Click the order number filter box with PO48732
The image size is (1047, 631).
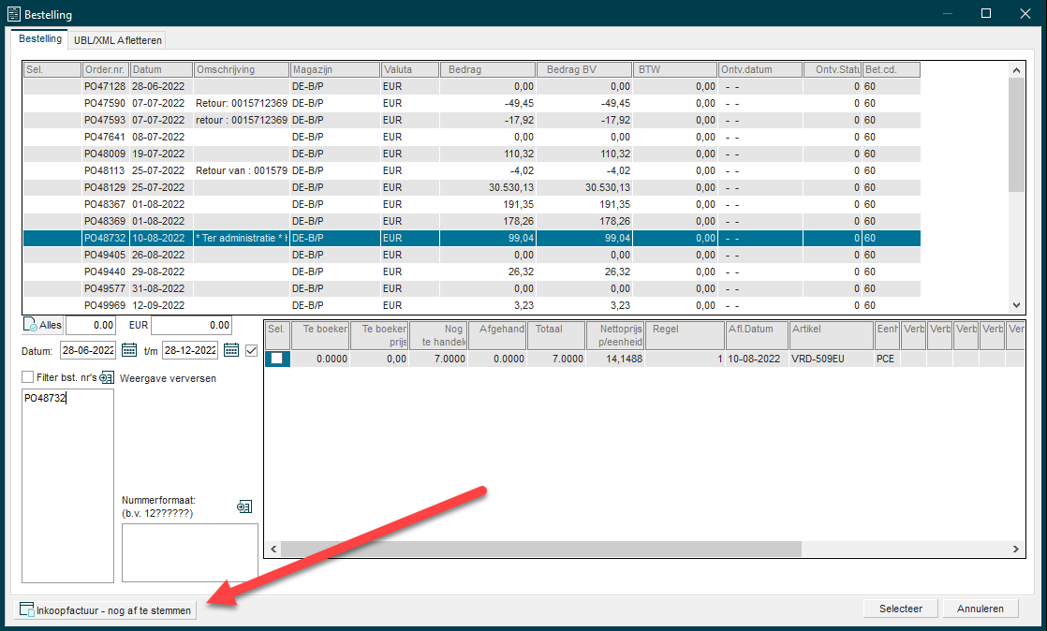(68, 486)
